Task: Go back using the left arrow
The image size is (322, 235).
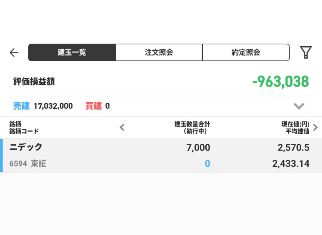Action: point(14,53)
